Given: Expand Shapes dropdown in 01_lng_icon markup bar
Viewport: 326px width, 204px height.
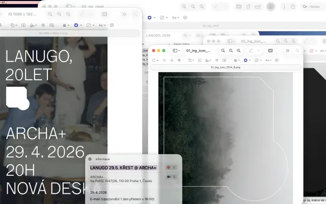Looking at the screenshot, I should click(191, 60).
